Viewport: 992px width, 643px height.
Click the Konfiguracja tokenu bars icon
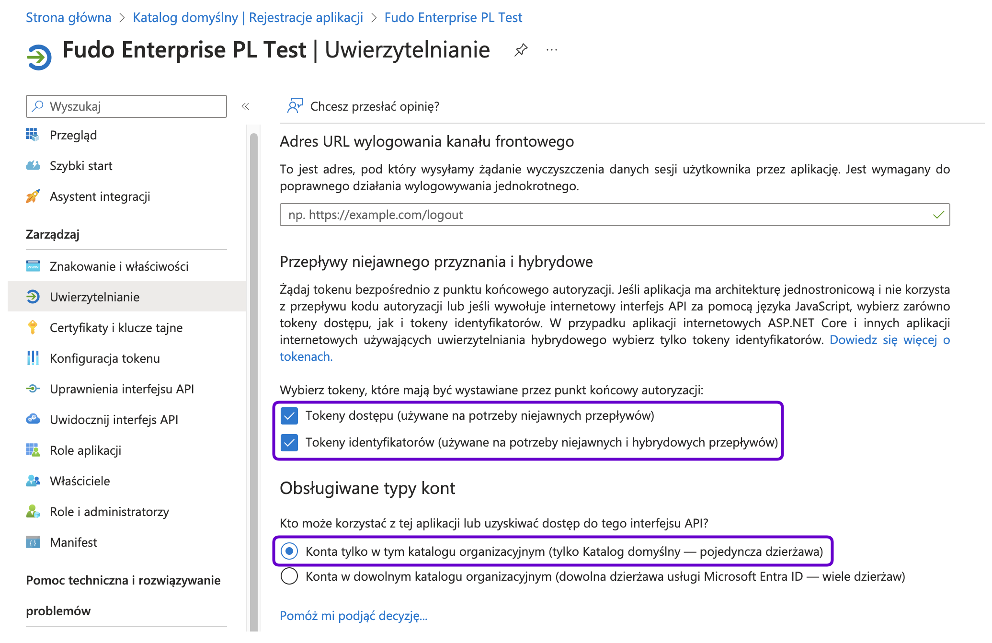33,358
